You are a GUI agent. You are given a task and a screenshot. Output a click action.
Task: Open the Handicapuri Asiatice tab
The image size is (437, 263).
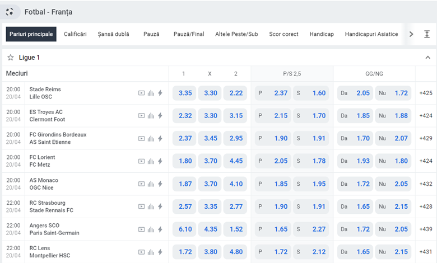click(x=371, y=34)
